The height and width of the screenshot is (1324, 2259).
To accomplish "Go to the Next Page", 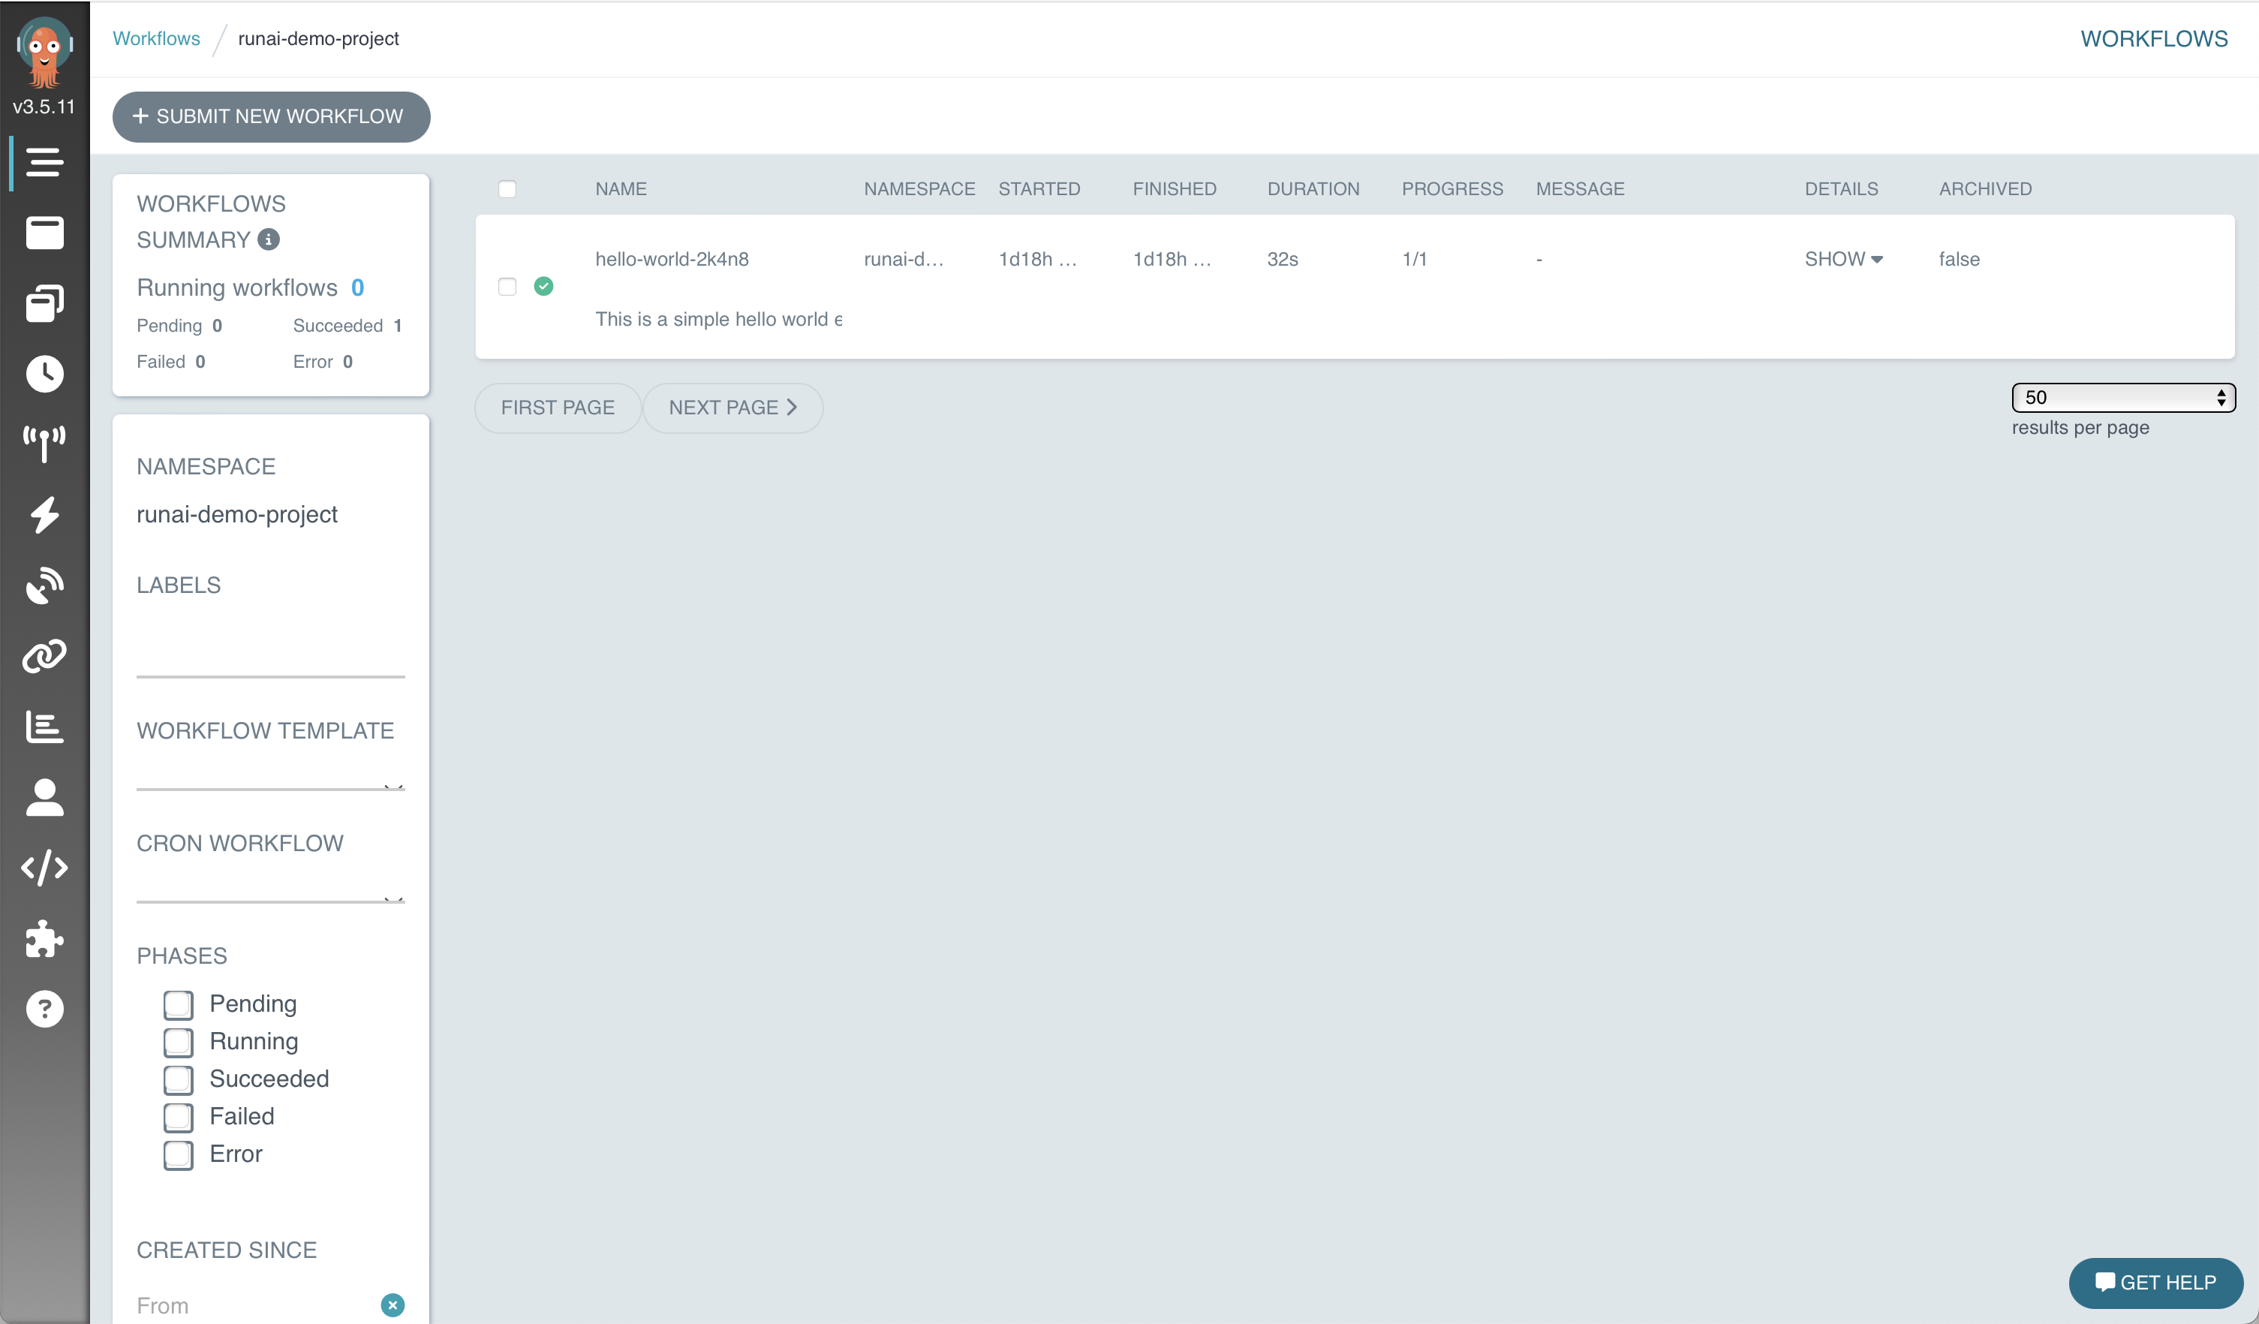I will coord(732,408).
